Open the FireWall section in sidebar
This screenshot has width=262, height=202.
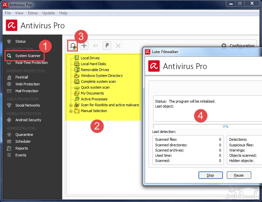point(22,77)
